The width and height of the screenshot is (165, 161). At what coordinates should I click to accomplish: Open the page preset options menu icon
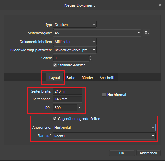coord(147,33)
